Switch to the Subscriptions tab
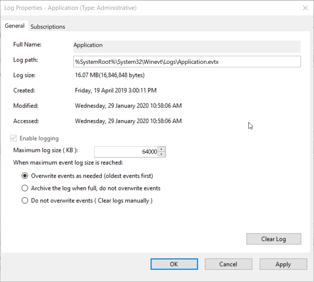 click(48, 26)
